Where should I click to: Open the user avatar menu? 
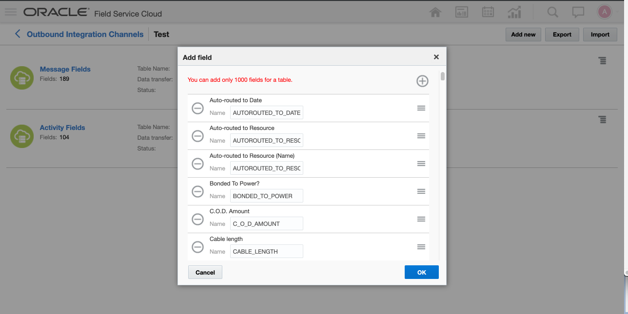605,12
